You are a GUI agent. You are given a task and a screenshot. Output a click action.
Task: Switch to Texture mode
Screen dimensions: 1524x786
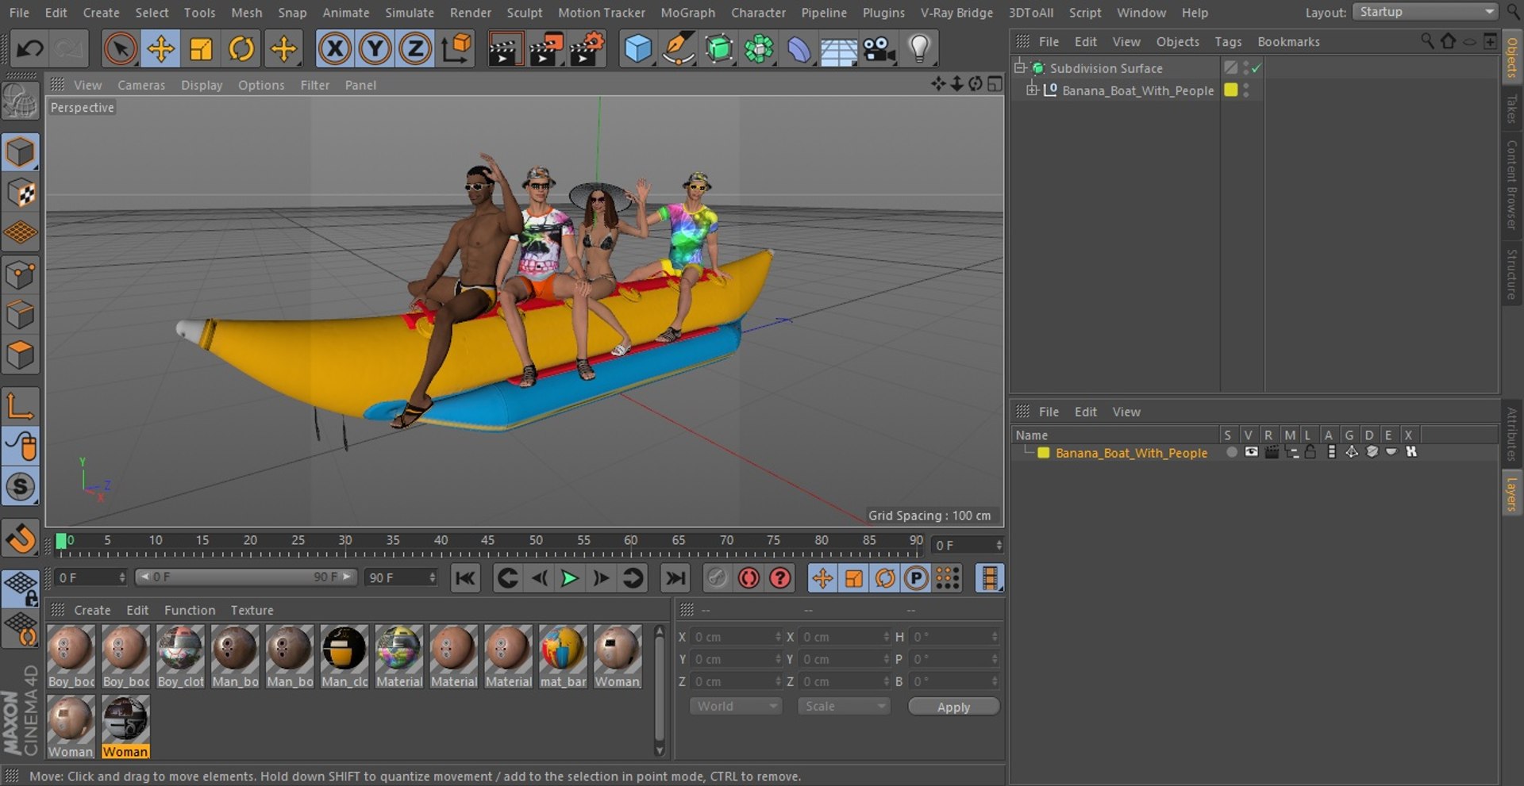point(21,193)
